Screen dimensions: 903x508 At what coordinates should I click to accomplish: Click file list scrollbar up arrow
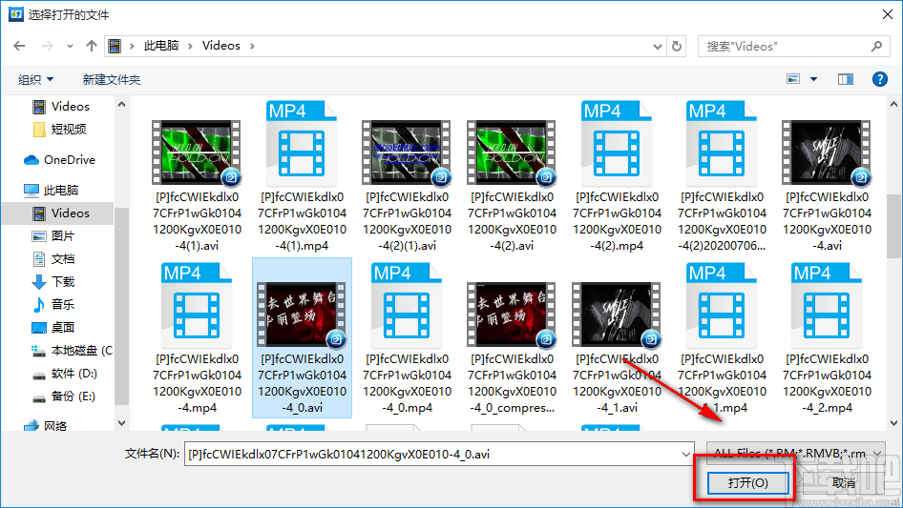(x=893, y=104)
